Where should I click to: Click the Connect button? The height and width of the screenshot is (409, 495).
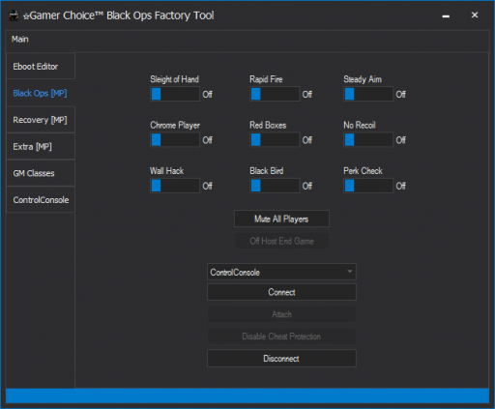tap(281, 292)
